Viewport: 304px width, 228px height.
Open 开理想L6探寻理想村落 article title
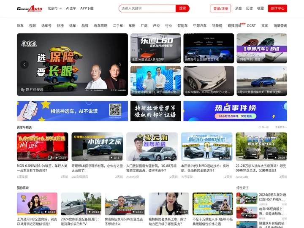97,168
